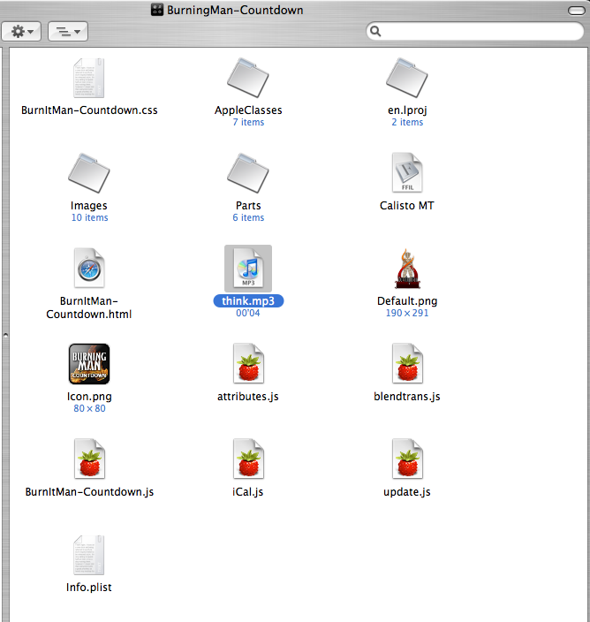Screen dimensions: 590x622
Task: Click the BurnItMan-Countdown.css file name
Action: coord(89,110)
